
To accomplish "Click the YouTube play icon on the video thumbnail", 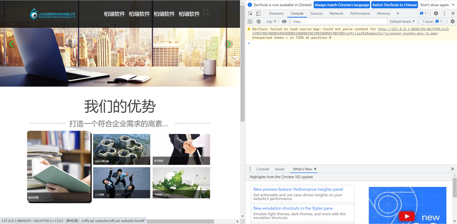I will (x=407, y=216).
